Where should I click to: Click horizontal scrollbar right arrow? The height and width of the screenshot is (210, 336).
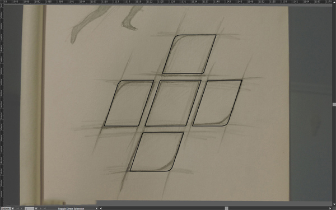(330, 208)
